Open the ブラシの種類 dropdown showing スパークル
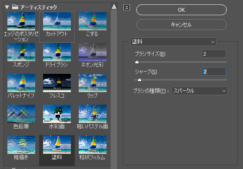The image size is (243, 169). (x=200, y=91)
